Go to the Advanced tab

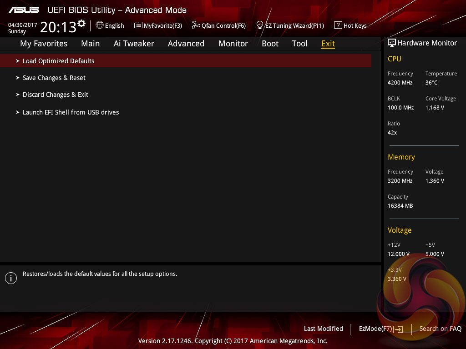click(186, 44)
